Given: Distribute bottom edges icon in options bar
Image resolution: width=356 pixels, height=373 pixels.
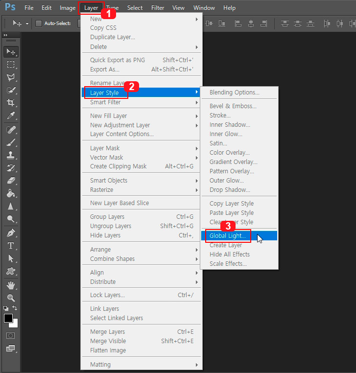Looking at the screenshot, I should click(x=310, y=23).
